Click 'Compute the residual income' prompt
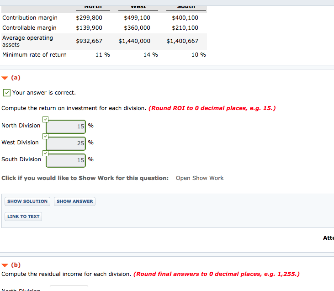This screenshot has width=334, height=291. [66, 274]
